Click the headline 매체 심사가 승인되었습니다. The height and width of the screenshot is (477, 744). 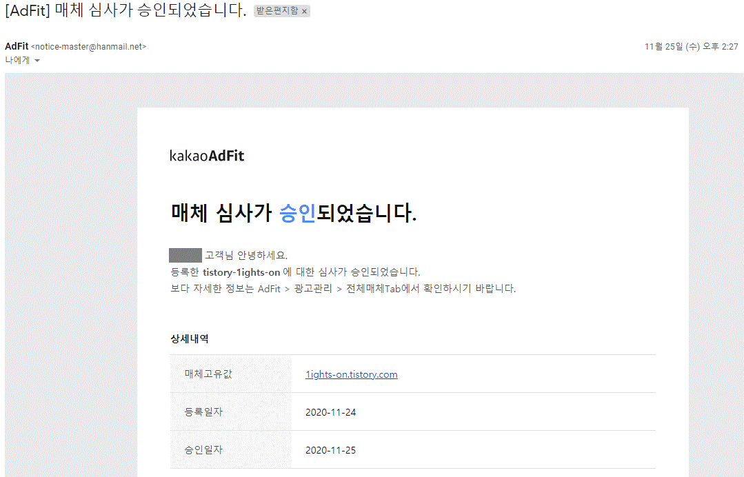pyautogui.click(x=293, y=212)
